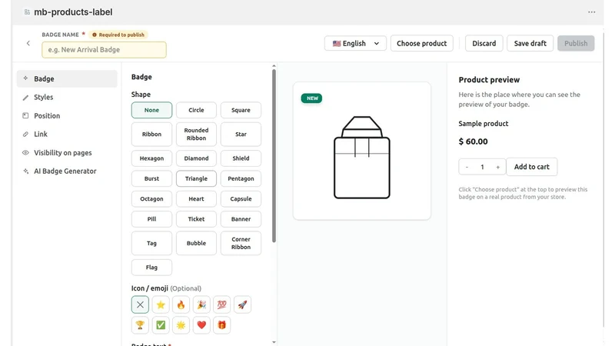Select the Triangle shape option
Image resolution: width=615 pixels, height=346 pixels.
tap(196, 178)
